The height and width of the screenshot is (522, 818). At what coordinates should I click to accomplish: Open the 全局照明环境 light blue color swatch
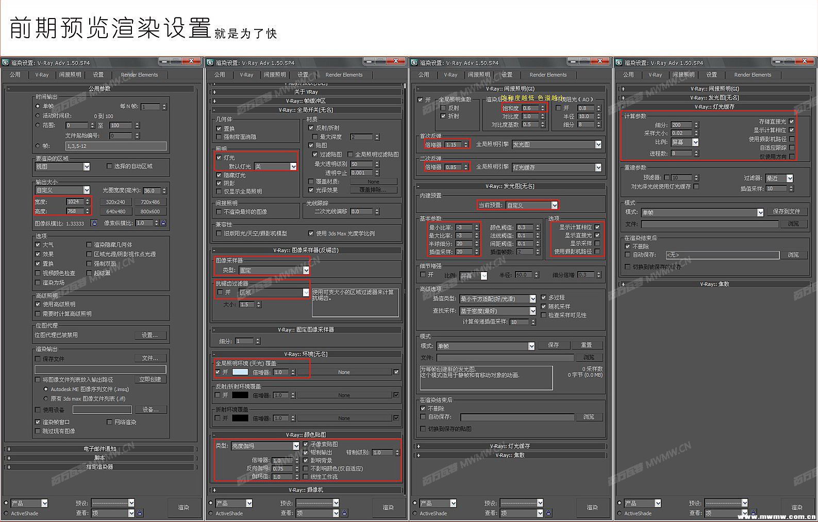click(x=240, y=372)
